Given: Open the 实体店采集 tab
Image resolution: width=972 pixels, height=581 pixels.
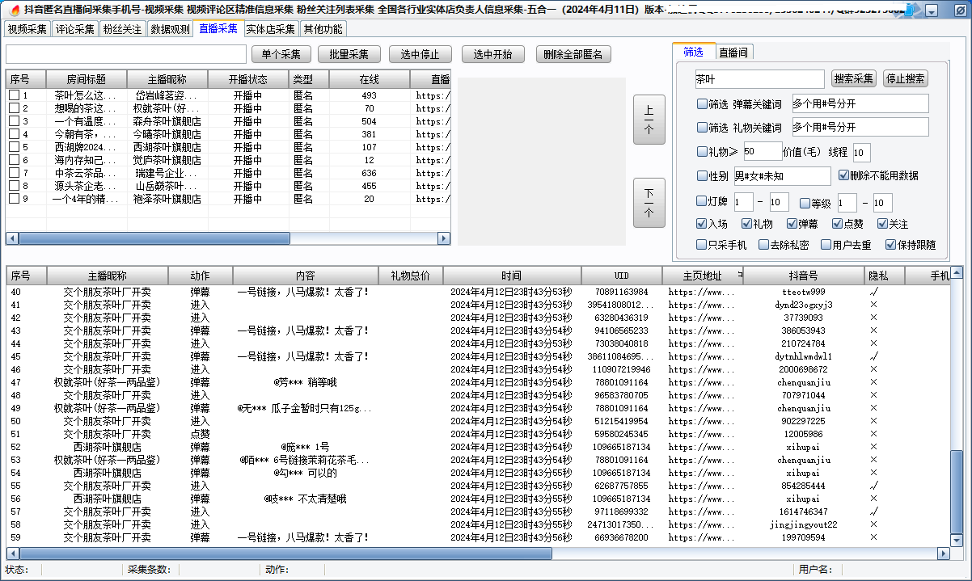Looking at the screenshot, I should coord(271,29).
